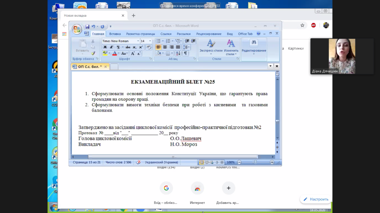This screenshot has height=213, width=380.
Task: Toggle italic formatting (К)
Action: 111,47
